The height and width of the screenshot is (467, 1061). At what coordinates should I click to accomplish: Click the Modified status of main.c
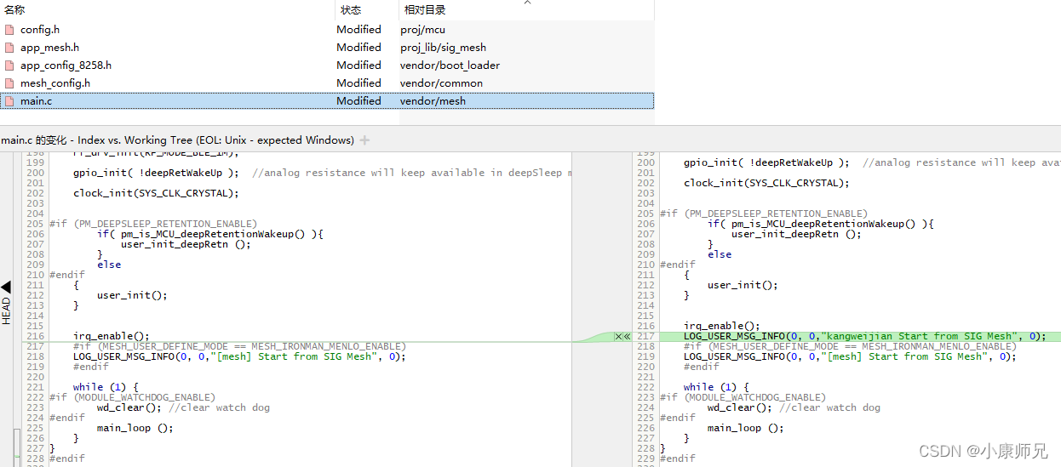(358, 101)
